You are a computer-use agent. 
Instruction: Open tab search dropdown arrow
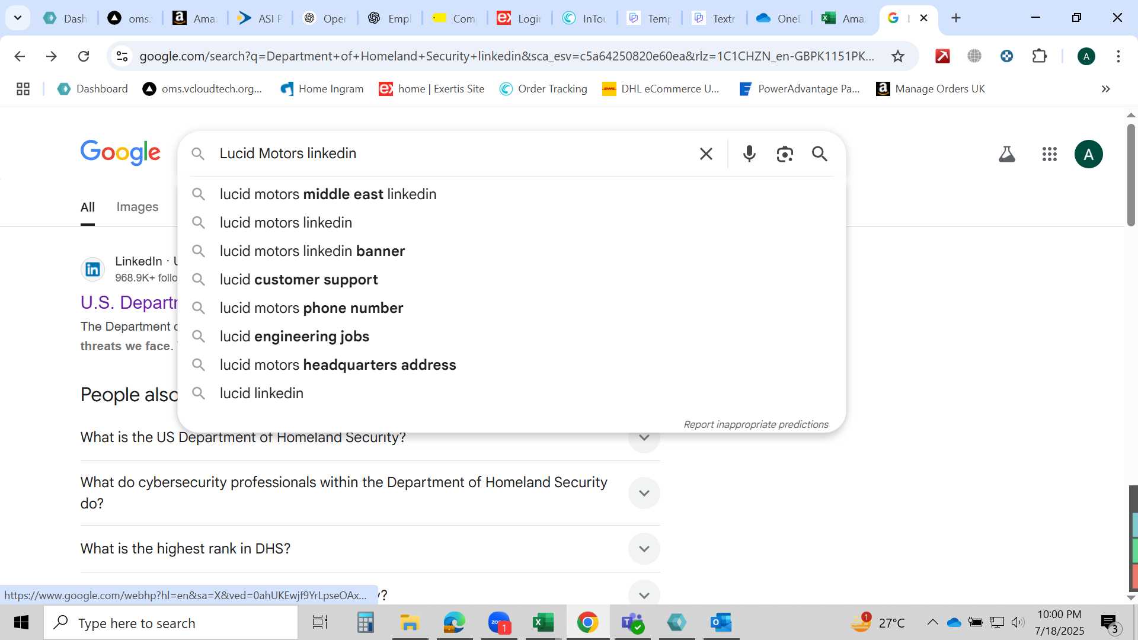[18, 18]
